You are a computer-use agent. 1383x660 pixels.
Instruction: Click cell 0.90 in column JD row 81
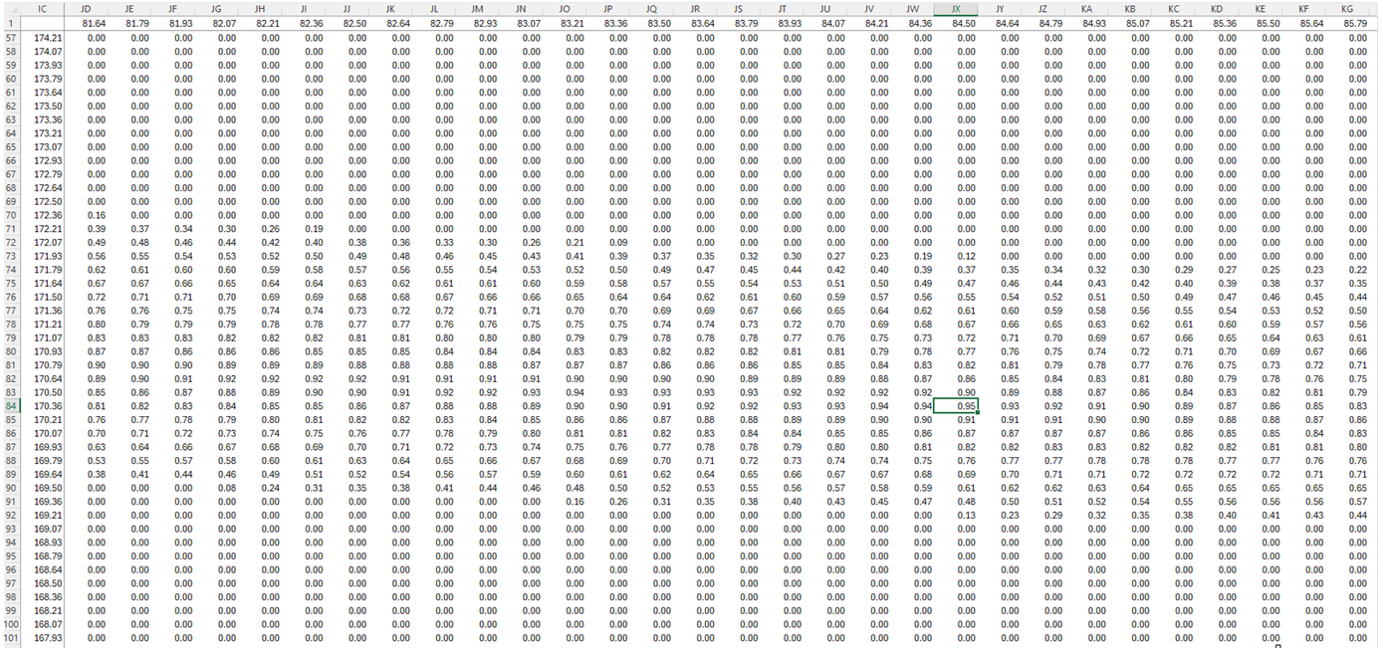pos(86,364)
